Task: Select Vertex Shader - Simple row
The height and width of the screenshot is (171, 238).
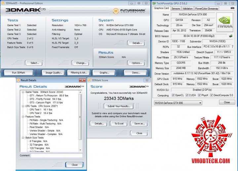Action: coord(45,130)
